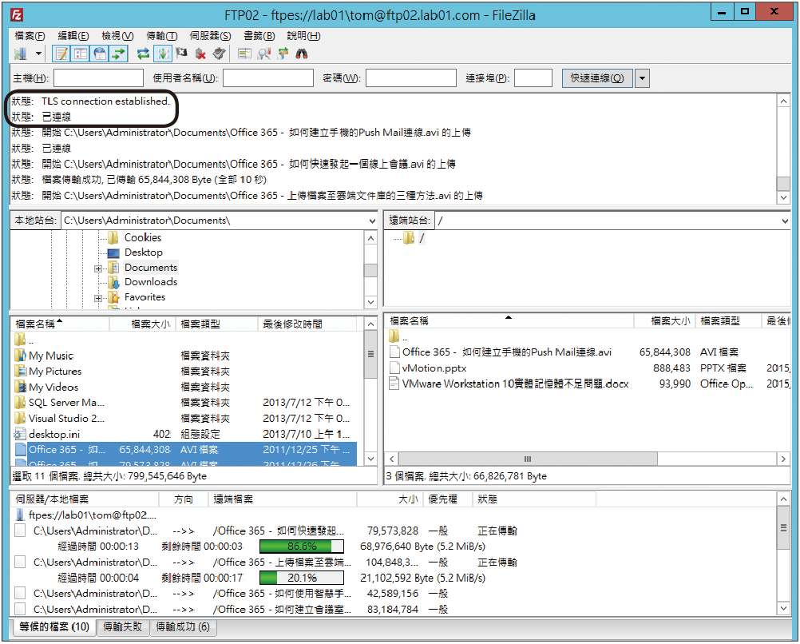
Task: Select the SQL Server Ma... local folder row
Action: coord(185,403)
